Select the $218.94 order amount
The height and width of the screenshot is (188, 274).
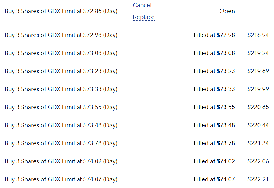coord(258,35)
